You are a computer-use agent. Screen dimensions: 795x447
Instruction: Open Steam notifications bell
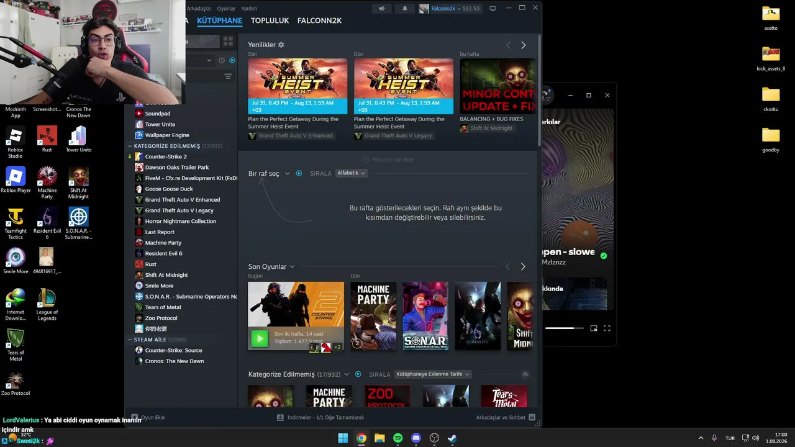pos(405,9)
